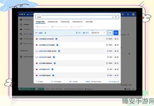Select redislabs/redis result

(x=77, y=69)
